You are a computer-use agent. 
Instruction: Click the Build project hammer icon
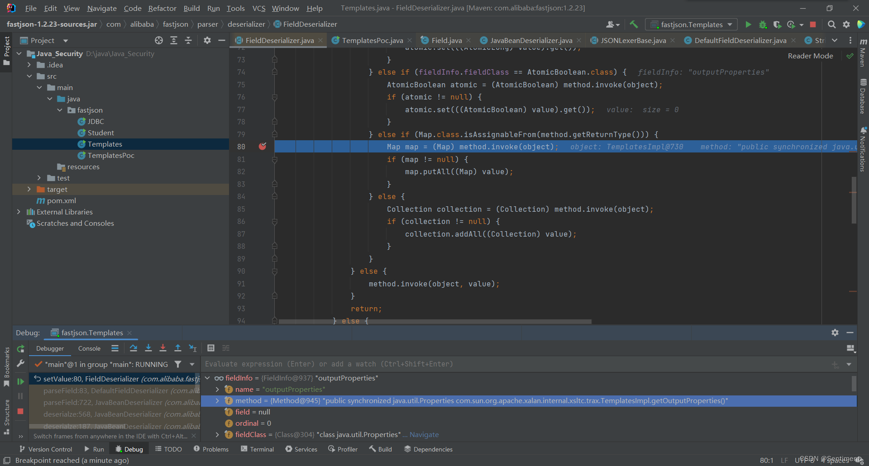click(x=634, y=24)
